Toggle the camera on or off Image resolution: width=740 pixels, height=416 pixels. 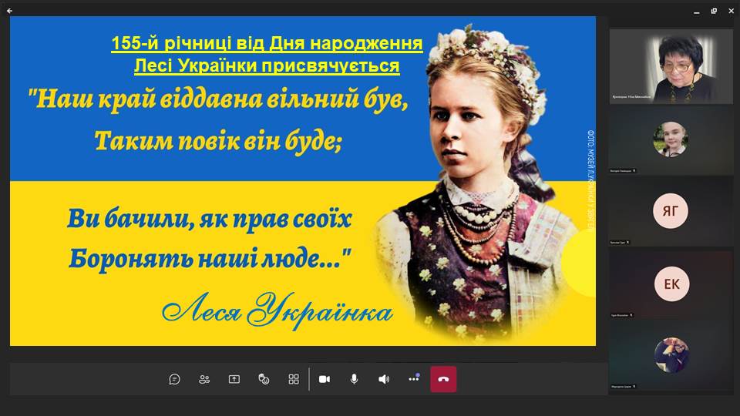325,379
